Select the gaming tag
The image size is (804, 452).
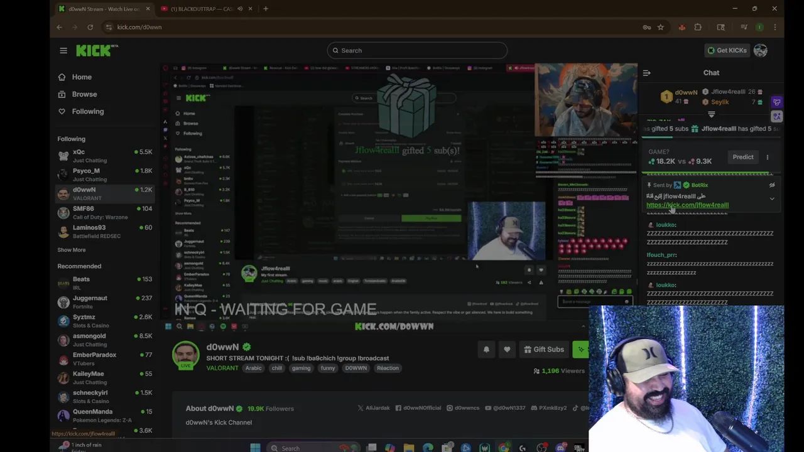point(301,368)
